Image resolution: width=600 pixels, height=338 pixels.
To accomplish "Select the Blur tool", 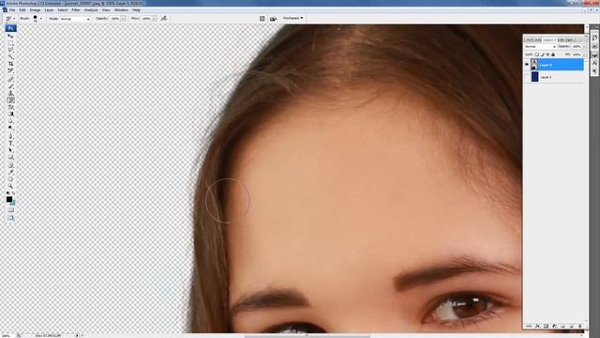I will point(10,121).
